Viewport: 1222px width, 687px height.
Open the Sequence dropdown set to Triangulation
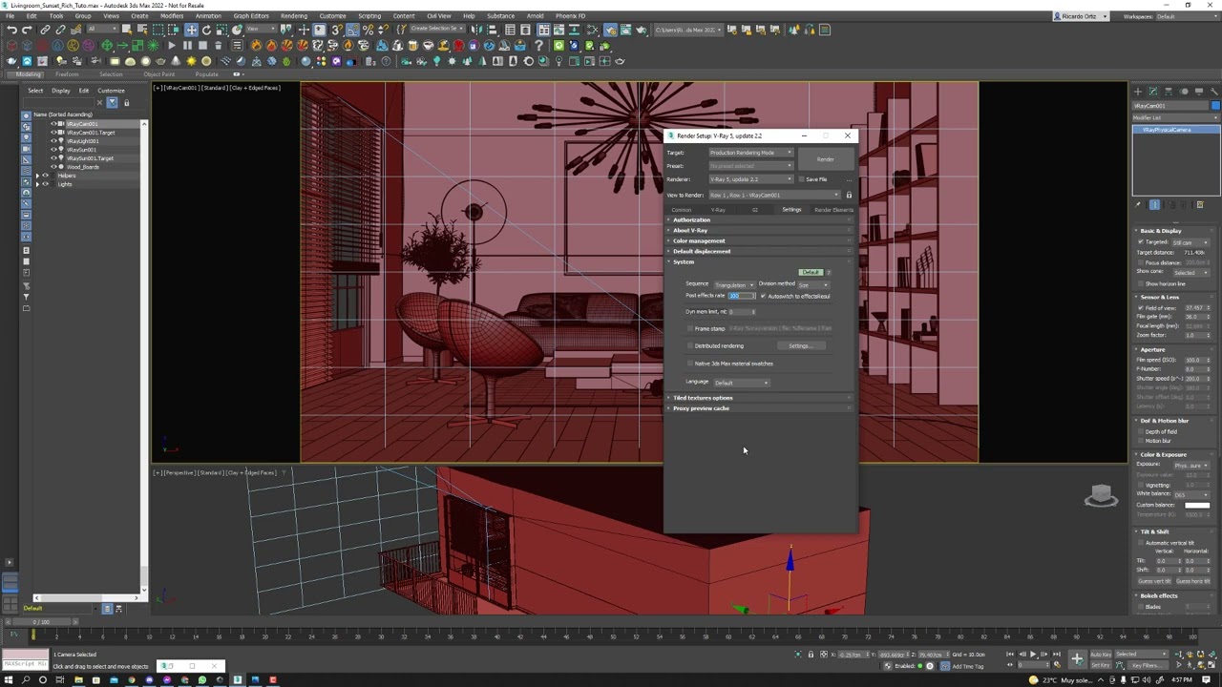coord(735,284)
